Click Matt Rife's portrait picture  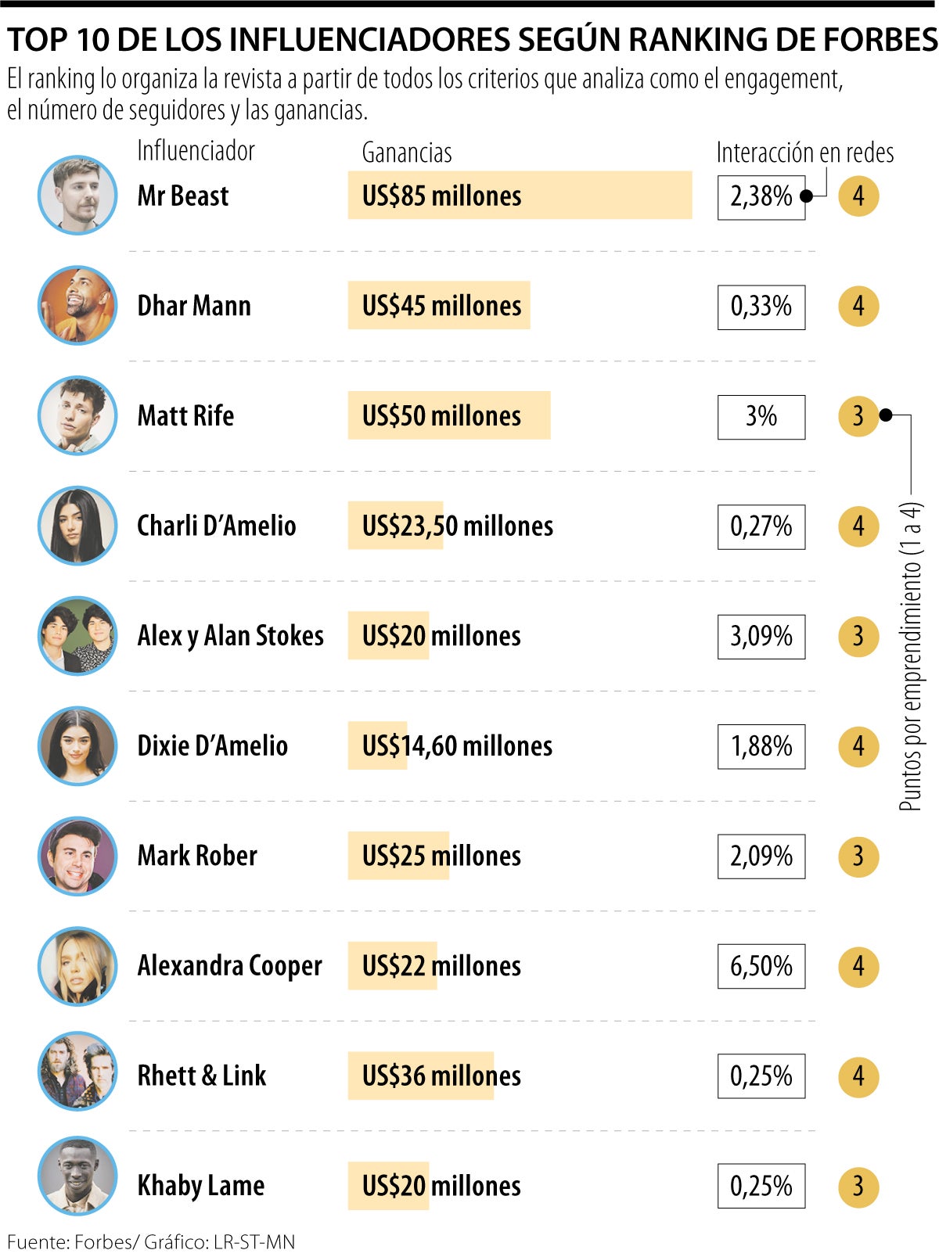(x=77, y=415)
